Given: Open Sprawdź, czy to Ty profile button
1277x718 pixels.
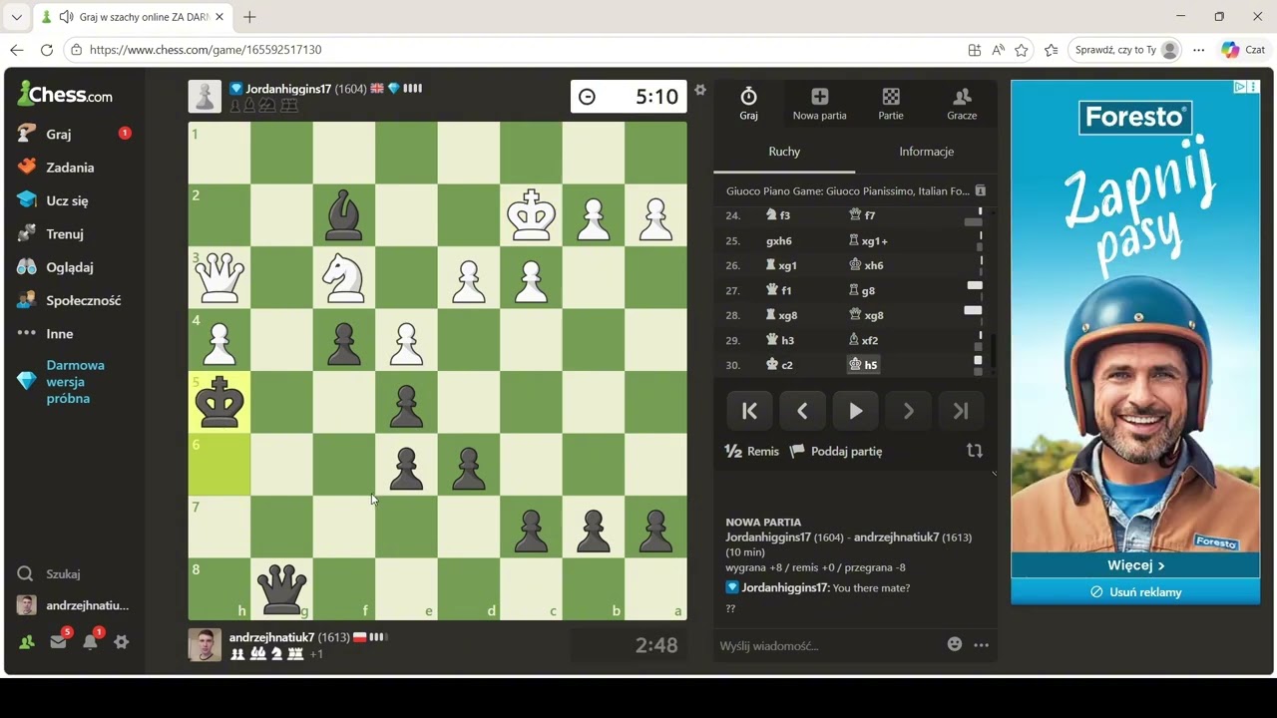Looking at the screenshot, I should 1125,50.
